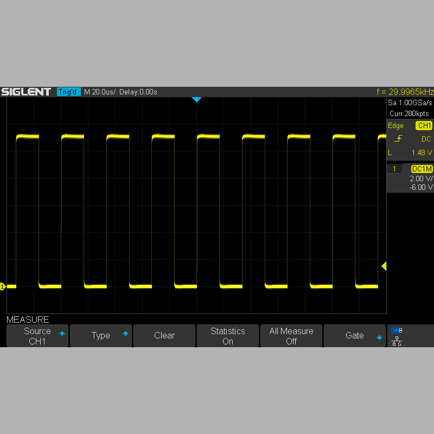The height and width of the screenshot is (434, 434).
Task: Click the yellow trigger level arrow marker
Action: tap(384, 266)
